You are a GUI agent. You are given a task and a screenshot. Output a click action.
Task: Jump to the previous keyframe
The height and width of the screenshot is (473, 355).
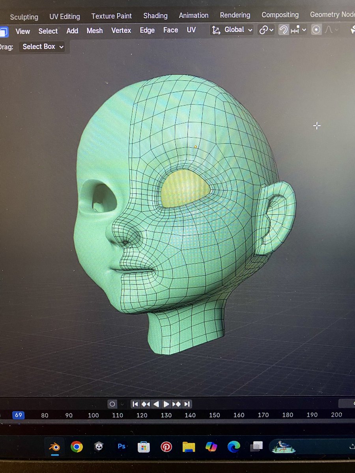pos(146,404)
